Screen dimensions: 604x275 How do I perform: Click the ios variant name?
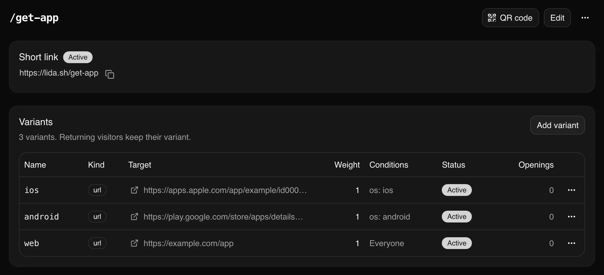[32, 190]
